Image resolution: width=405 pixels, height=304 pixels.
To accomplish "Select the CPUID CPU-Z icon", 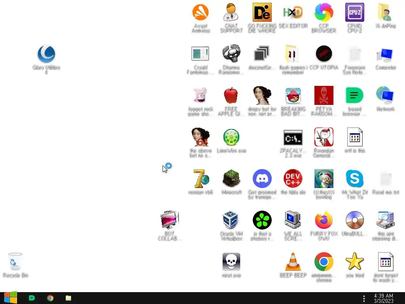I will click(x=355, y=12).
